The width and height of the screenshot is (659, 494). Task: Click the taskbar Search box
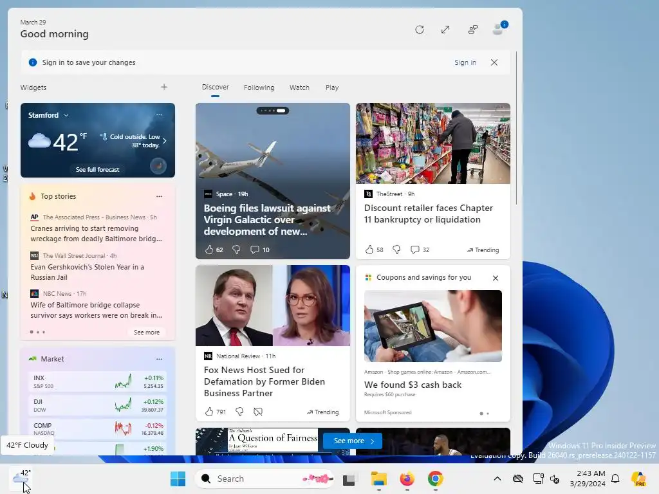pyautogui.click(x=265, y=479)
